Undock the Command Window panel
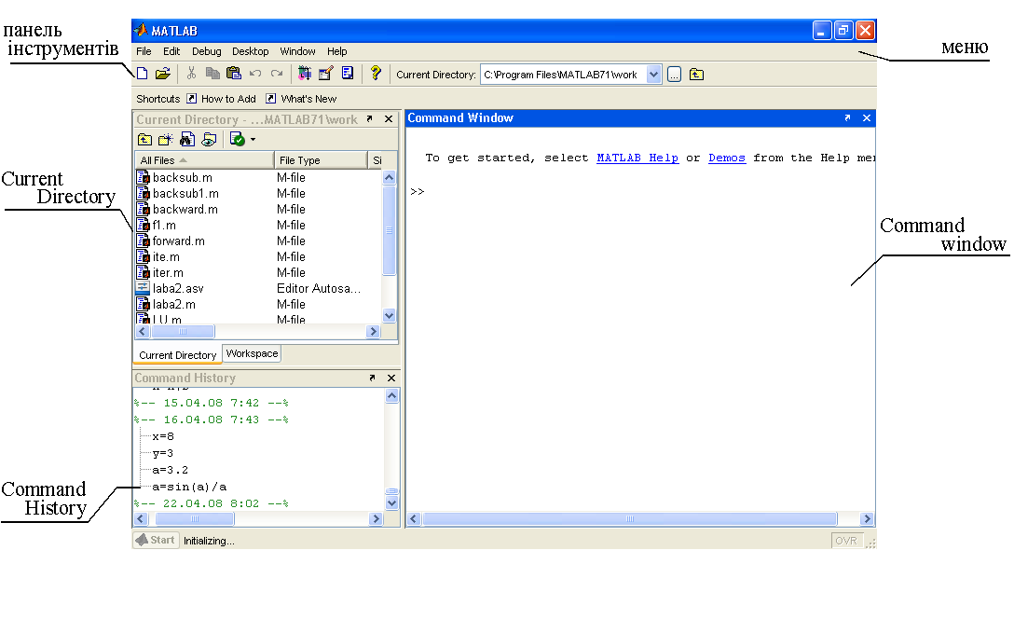This screenshot has height=619, width=1014. [x=847, y=117]
